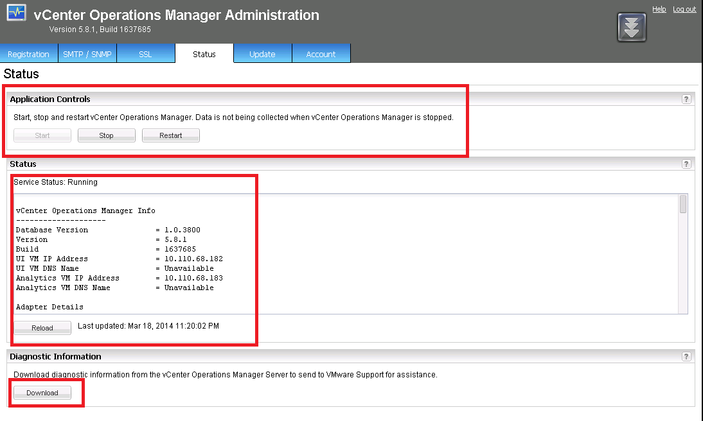Open help for Diagnostic Information section

pos(686,356)
